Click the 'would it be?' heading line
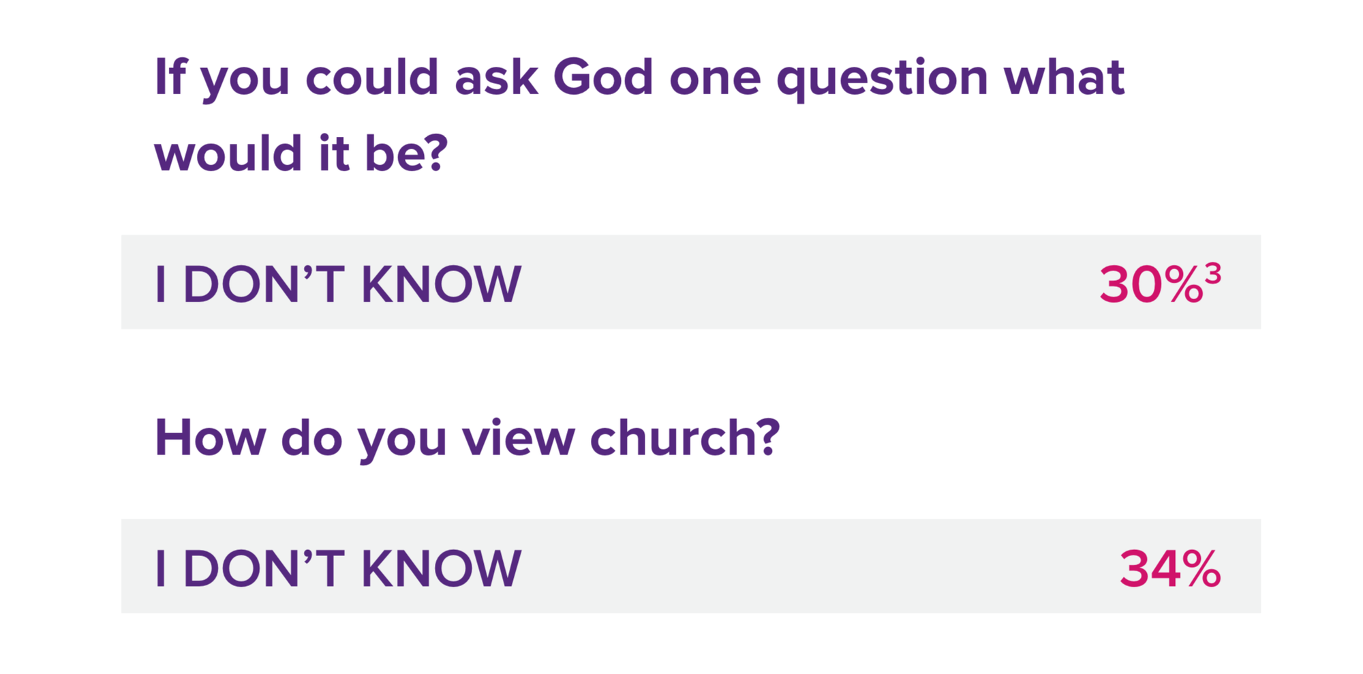The image size is (1363, 674). pos(301,153)
